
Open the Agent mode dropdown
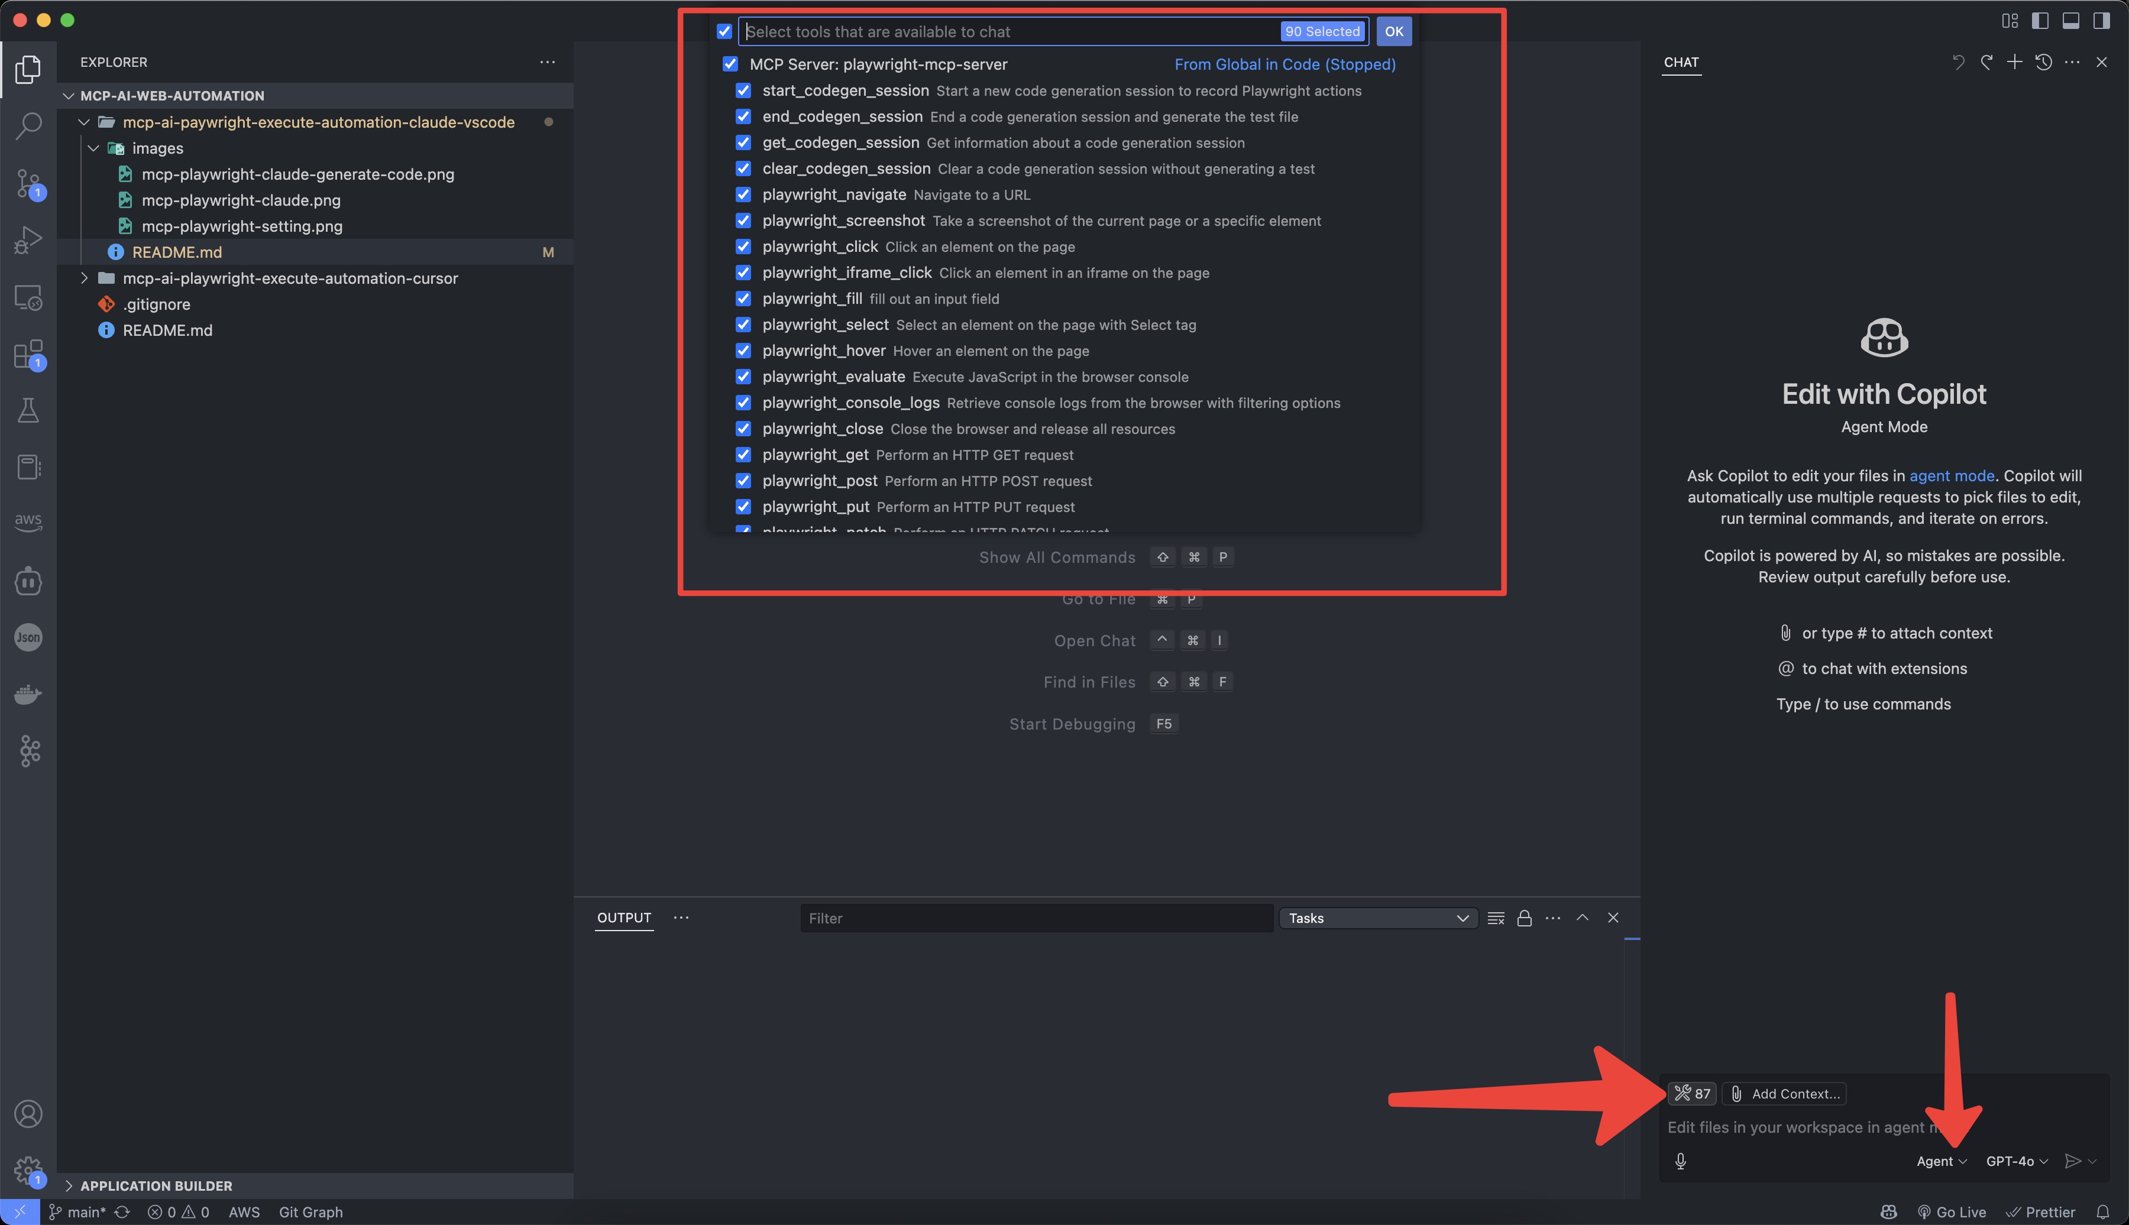tap(1942, 1161)
